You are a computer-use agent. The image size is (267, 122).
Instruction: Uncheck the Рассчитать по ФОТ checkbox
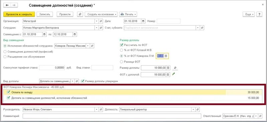click(x=121, y=45)
